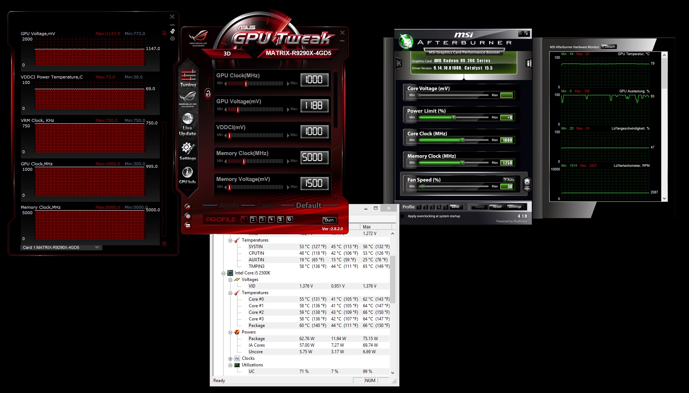Click Reset in Afterburner

coord(497,207)
